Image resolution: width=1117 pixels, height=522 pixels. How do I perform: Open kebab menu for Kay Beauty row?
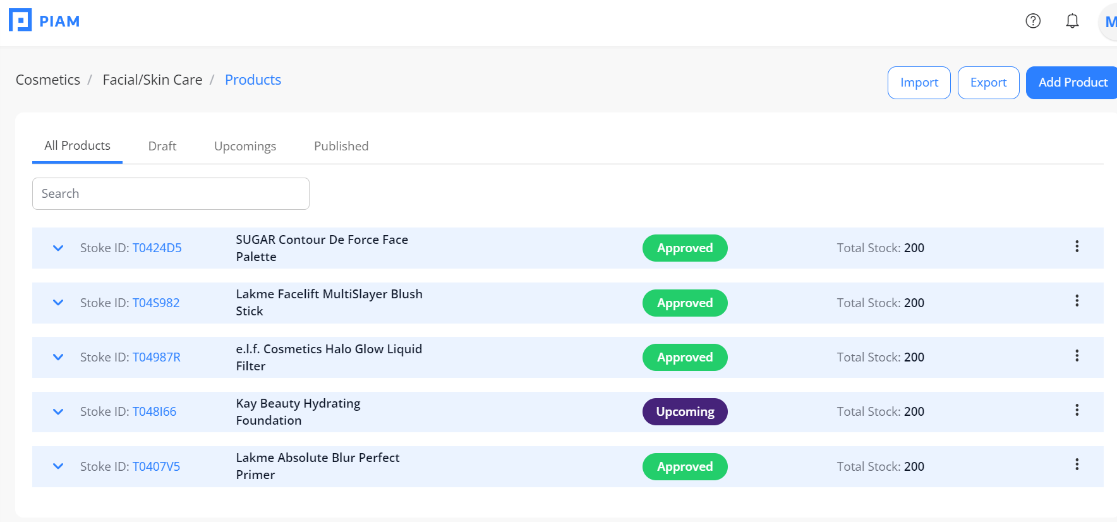(1077, 410)
